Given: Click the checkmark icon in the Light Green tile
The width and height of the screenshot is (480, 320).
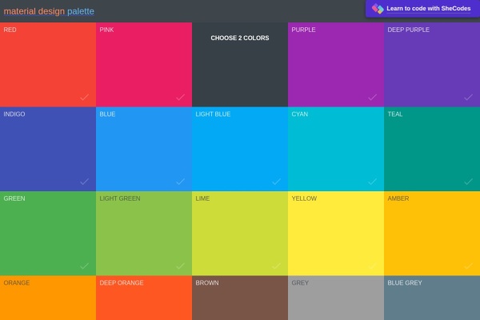Looking at the screenshot, I should coord(180,266).
